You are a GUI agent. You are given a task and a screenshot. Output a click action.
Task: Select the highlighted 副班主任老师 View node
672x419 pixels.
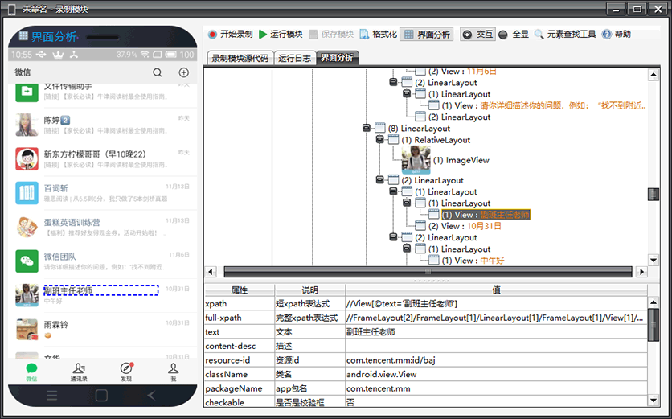[x=486, y=215]
